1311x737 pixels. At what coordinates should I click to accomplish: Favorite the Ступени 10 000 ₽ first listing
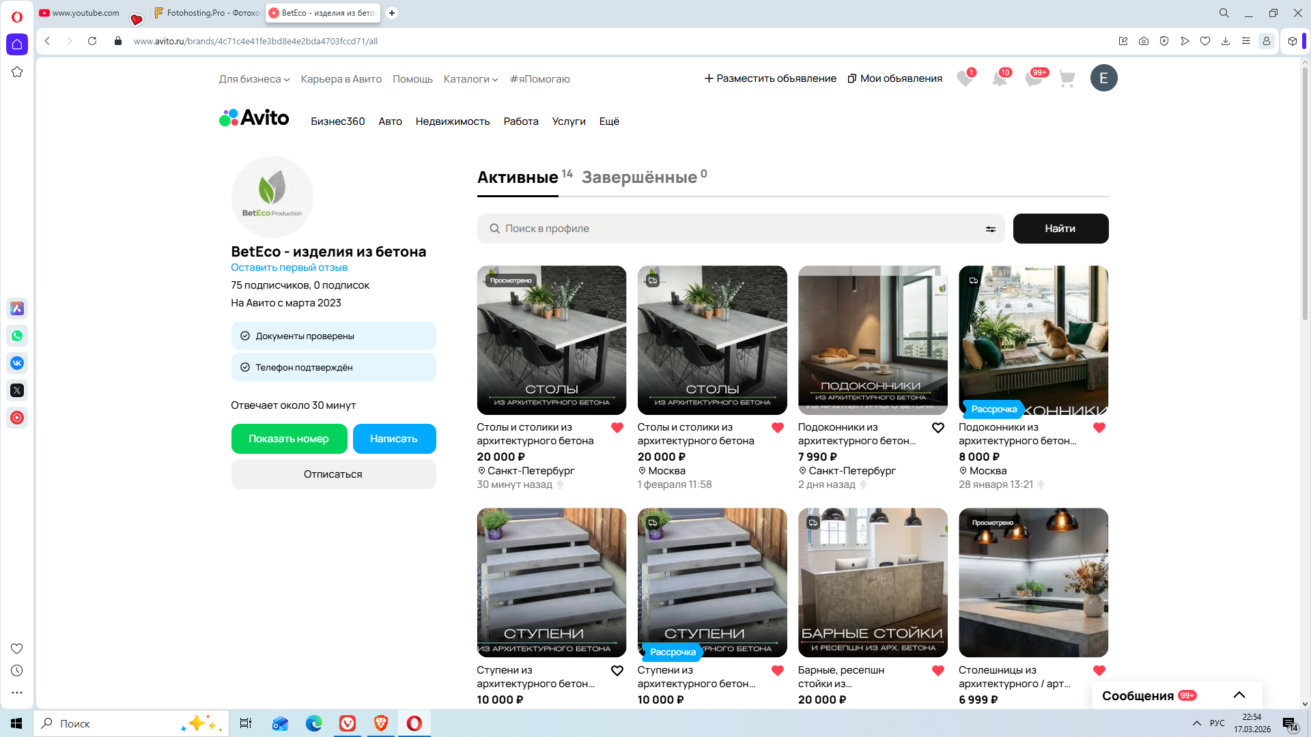[617, 671]
